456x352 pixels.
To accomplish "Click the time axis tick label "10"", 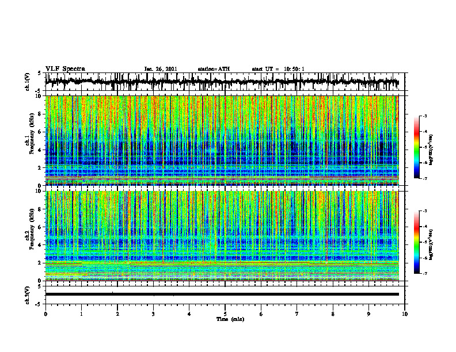I will point(405,314).
